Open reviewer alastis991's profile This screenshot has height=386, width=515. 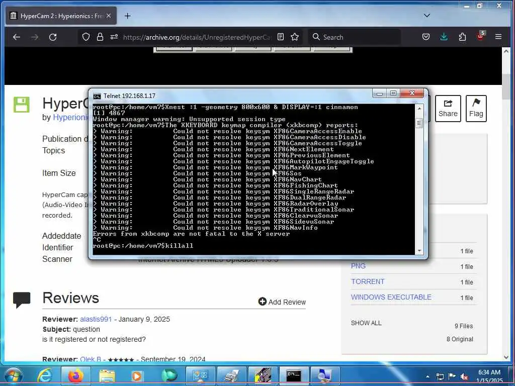tap(96, 319)
